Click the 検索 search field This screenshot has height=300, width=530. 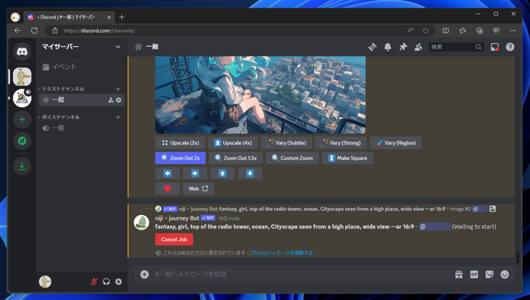tap(456, 47)
